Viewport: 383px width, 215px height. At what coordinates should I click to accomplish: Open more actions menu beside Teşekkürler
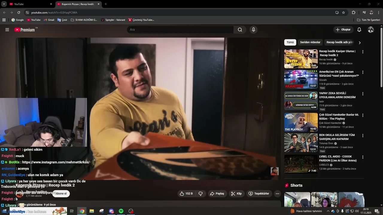pyautogui.click(x=277, y=193)
